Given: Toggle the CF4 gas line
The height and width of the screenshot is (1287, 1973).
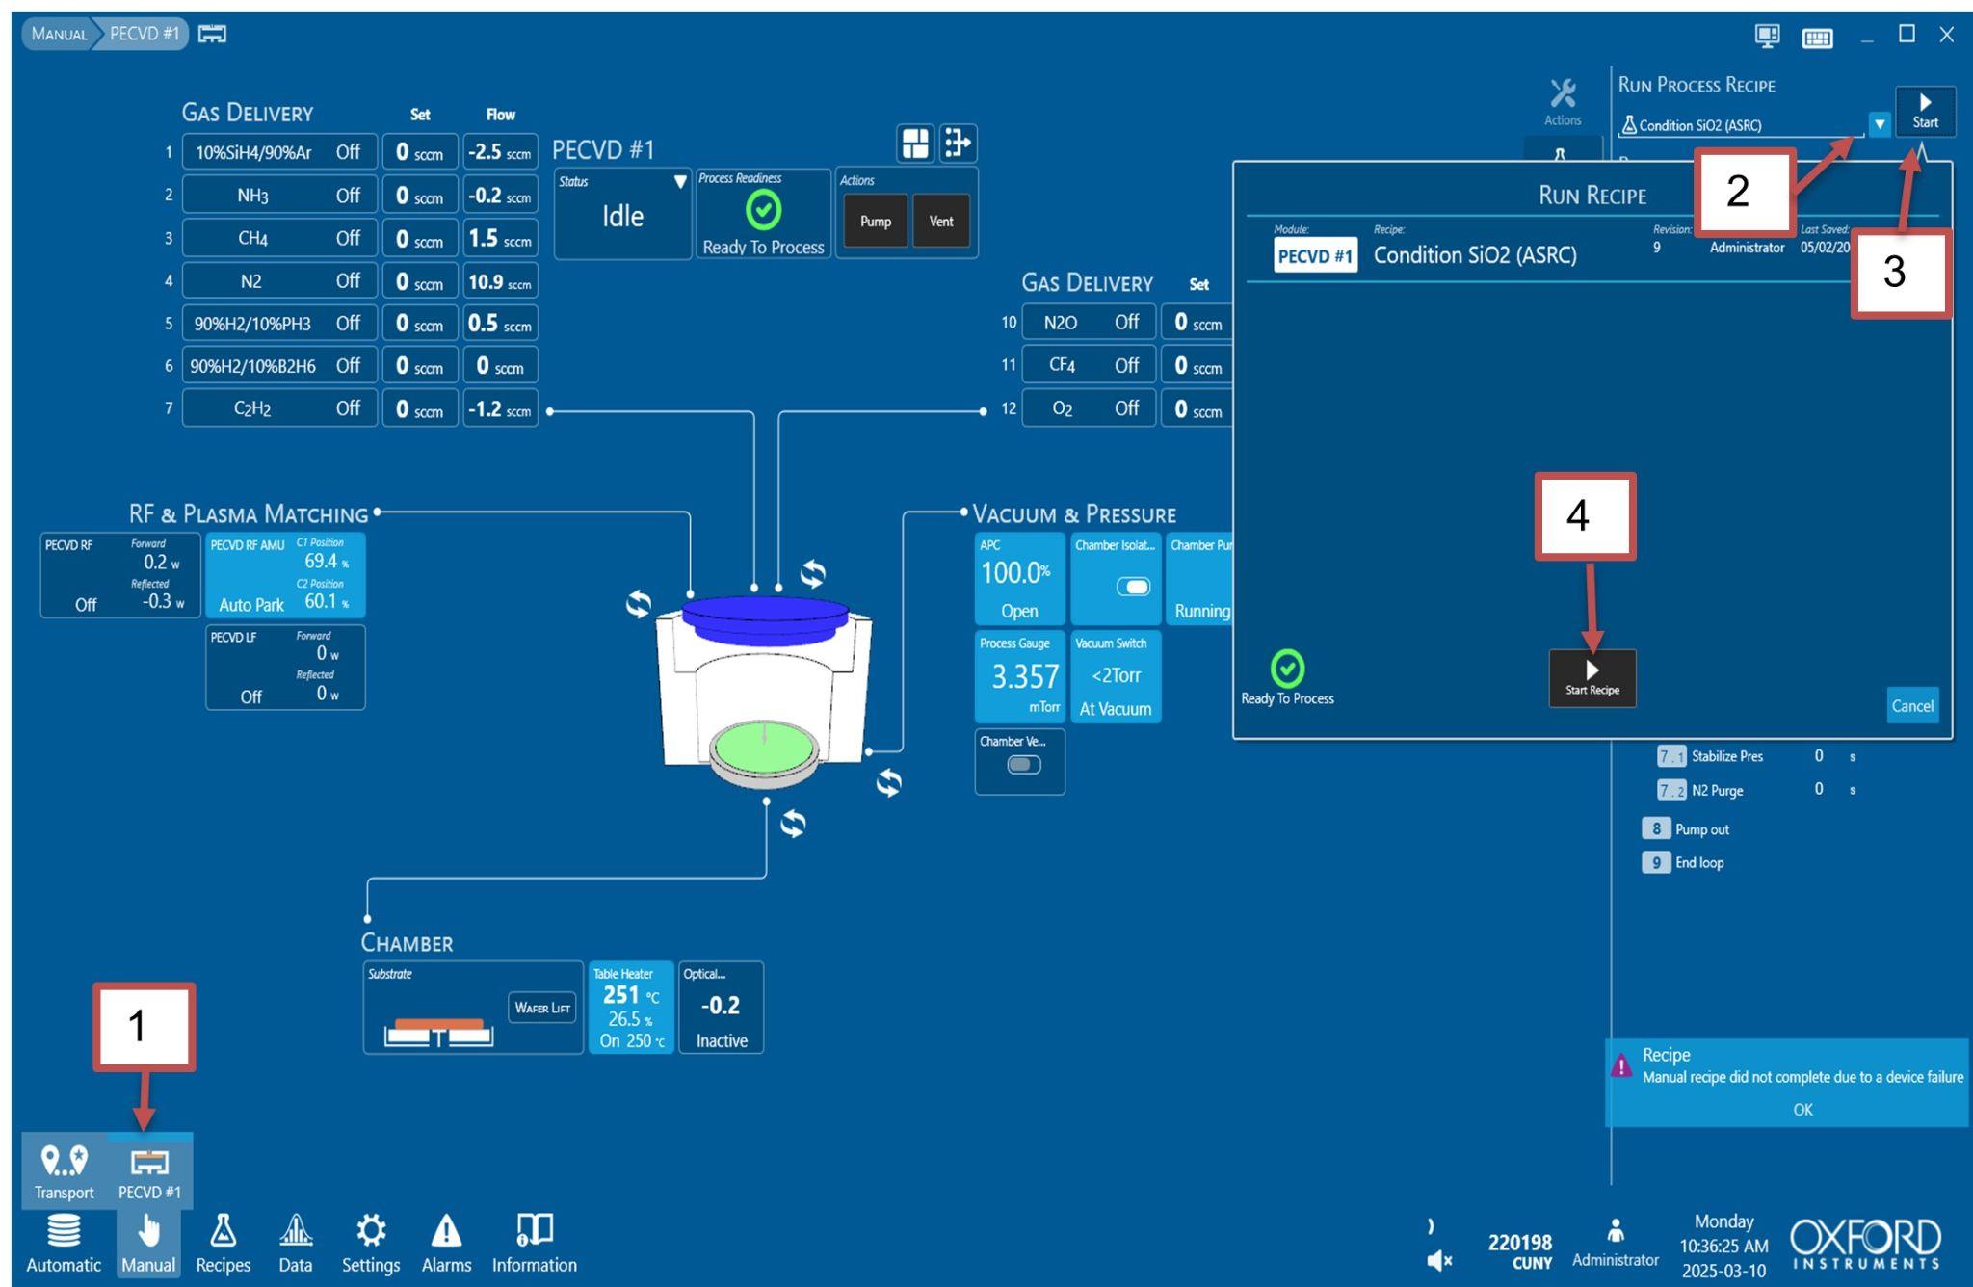Looking at the screenshot, I should (x=1089, y=365).
